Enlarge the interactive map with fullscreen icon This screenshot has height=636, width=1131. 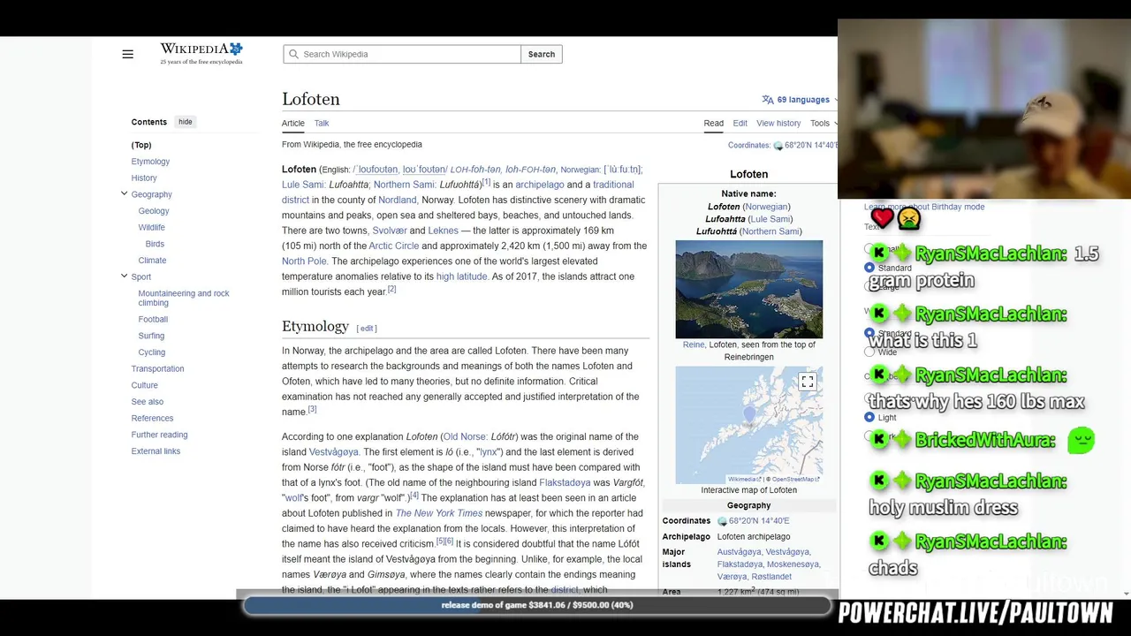coord(807,382)
